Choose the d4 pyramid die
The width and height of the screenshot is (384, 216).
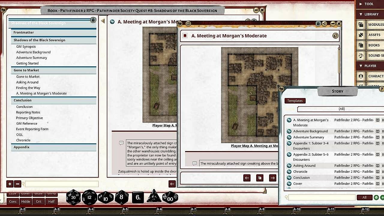tap(154, 196)
